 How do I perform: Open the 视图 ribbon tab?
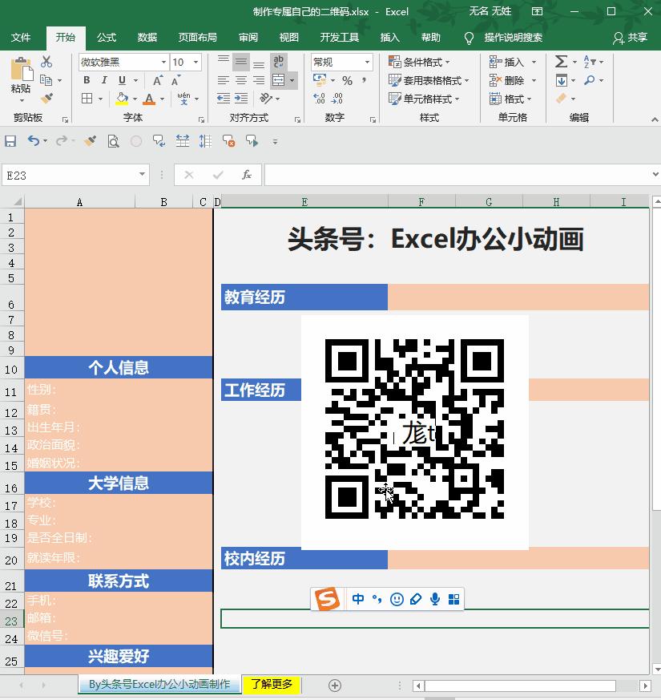coord(289,37)
